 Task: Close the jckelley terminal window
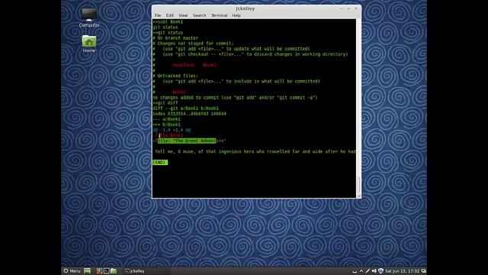[x=356, y=8]
